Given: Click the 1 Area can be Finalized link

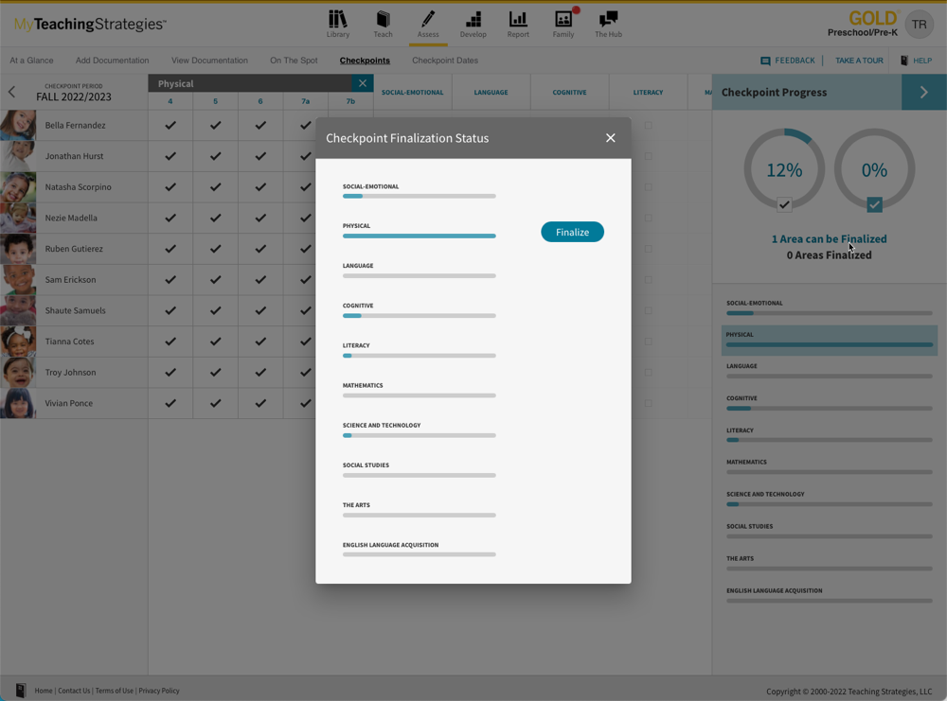Looking at the screenshot, I should [x=829, y=239].
